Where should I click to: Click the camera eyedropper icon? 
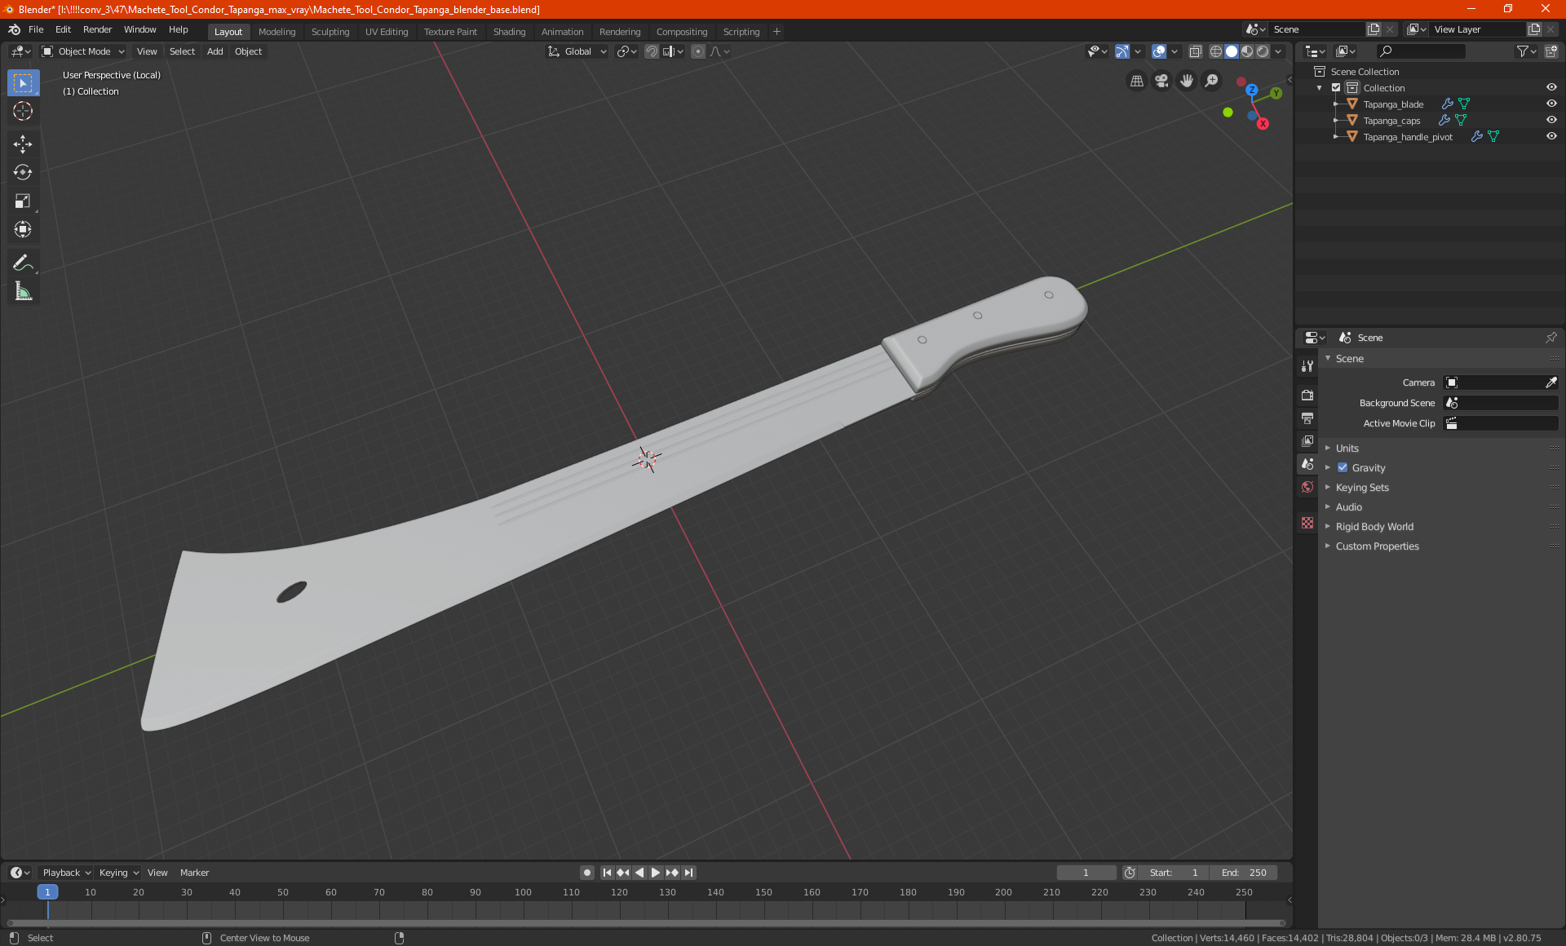(x=1551, y=382)
